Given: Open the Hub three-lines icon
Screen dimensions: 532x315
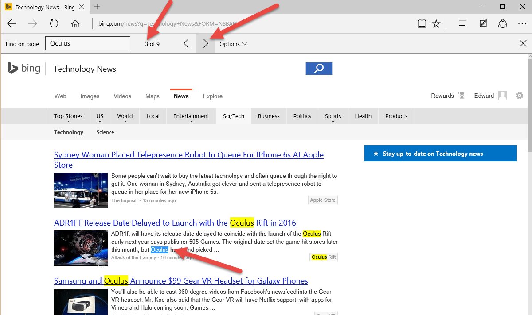Looking at the screenshot, I should tap(463, 23).
